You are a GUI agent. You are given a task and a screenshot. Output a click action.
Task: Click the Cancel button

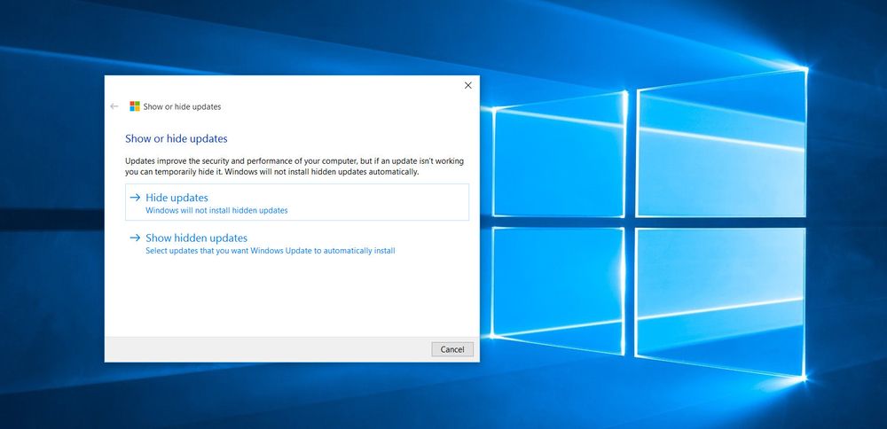[x=452, y=349]
